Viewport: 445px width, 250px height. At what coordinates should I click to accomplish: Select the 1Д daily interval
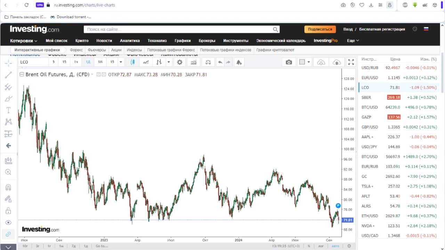[88, 62]
